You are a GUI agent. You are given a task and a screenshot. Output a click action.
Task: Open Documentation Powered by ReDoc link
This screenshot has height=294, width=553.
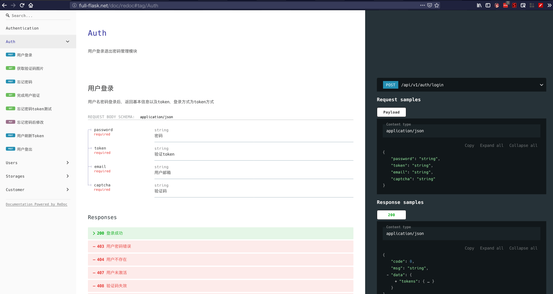[37, 204]
